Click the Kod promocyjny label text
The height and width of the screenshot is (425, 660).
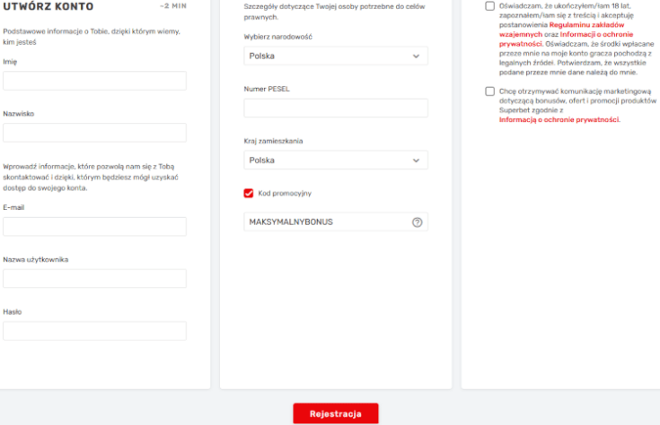pyautogui.click(x=285, y=193)
